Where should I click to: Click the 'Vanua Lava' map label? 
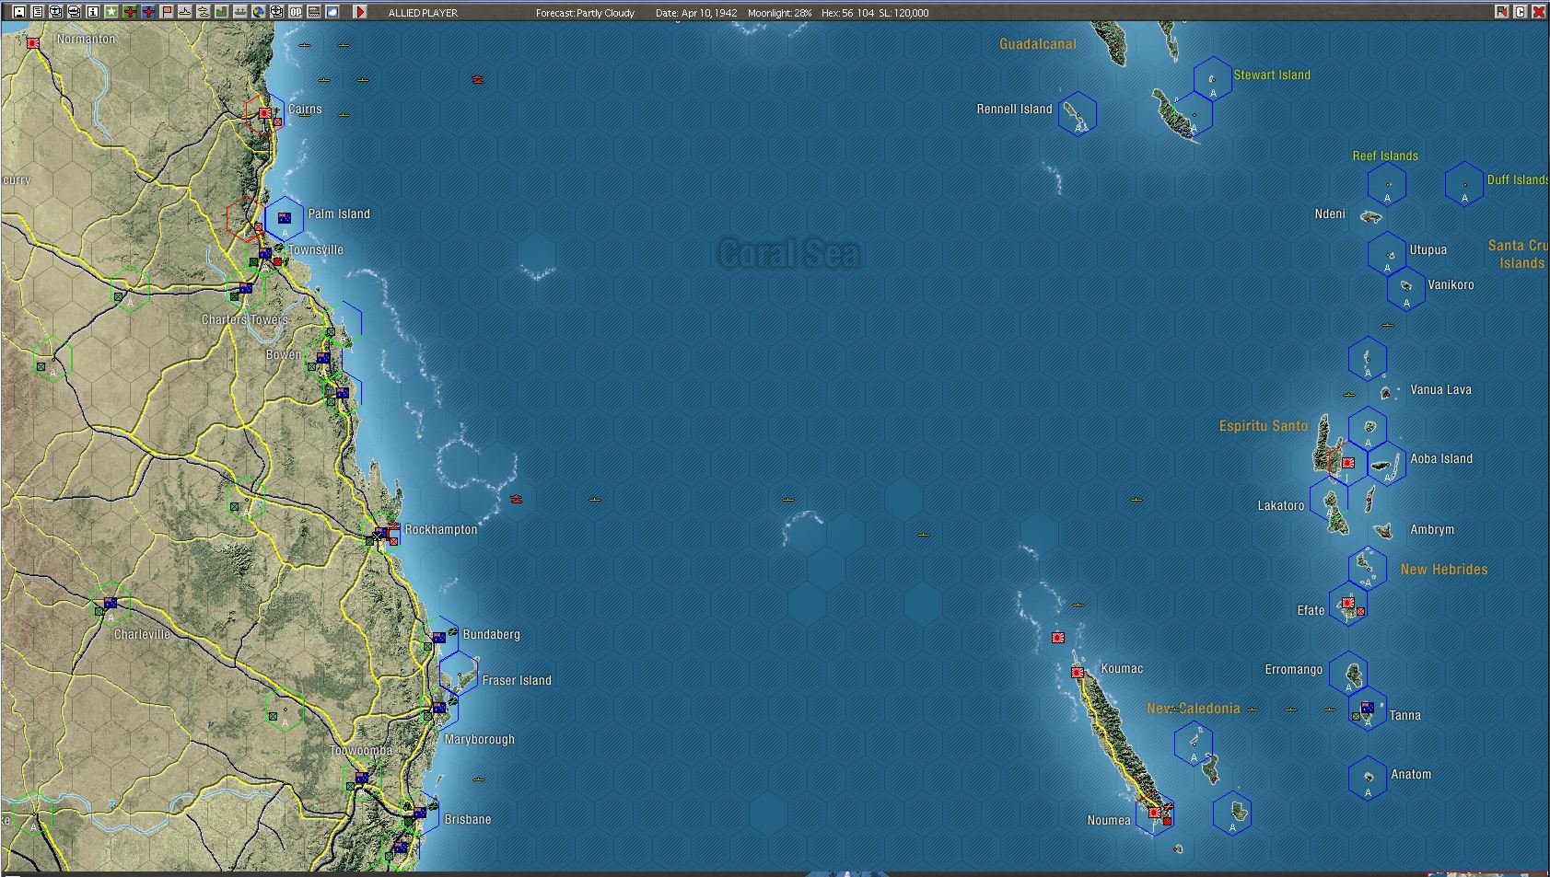(1440, 389)
